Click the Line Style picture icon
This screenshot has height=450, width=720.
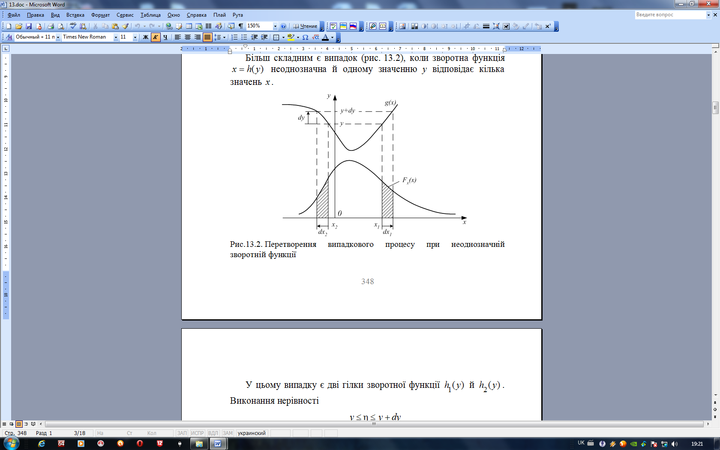click(486, 26)
